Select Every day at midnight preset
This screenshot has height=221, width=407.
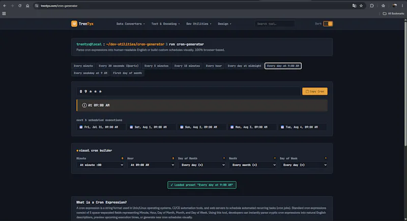[x=244, y=66]
